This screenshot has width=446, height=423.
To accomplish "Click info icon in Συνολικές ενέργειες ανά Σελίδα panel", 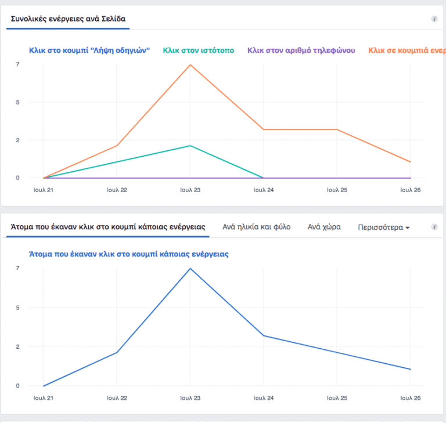I will [x=434, y=19].
